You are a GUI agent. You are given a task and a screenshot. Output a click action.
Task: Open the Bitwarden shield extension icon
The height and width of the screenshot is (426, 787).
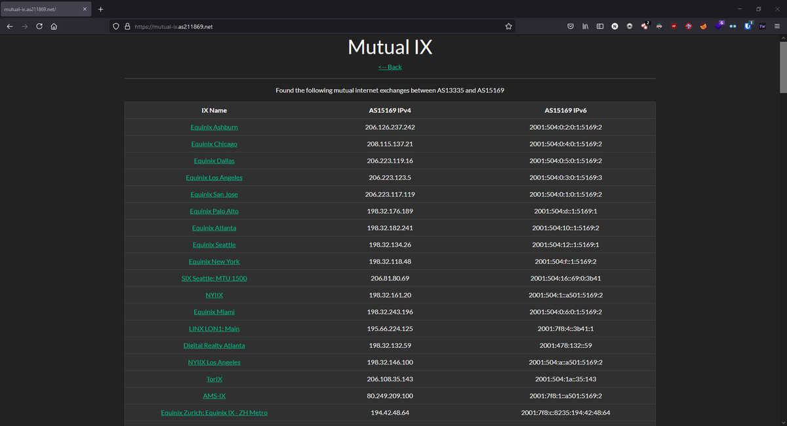pos(748,26)
